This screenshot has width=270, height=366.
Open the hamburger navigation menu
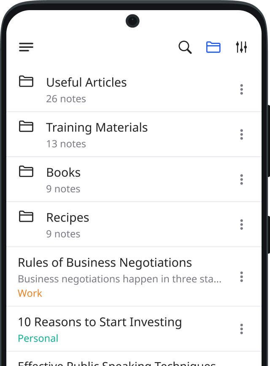pyautogui.click(x=26, y=47)
